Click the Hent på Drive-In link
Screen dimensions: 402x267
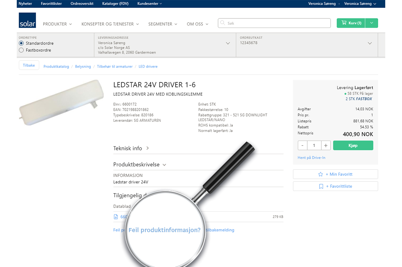(311, 158)
